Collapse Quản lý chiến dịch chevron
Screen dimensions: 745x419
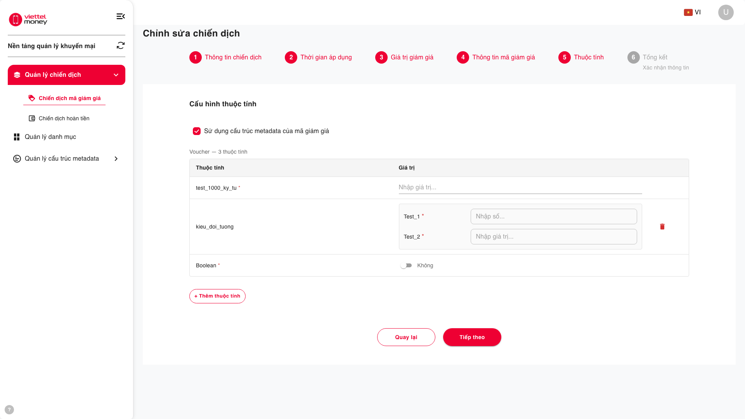tap(116, 75)
